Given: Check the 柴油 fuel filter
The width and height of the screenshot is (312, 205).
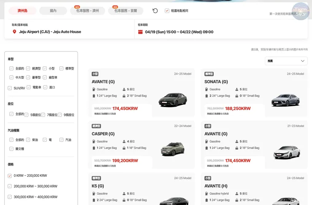Looking at the screenshot, I should point(28,140).
